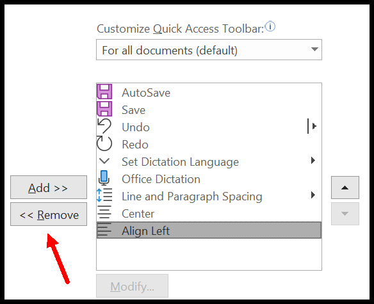The width and height of the screenshot is (374, 304).
Task: Click the Center alignment icon
Action: pyautogui.click(x=104, y=212)
